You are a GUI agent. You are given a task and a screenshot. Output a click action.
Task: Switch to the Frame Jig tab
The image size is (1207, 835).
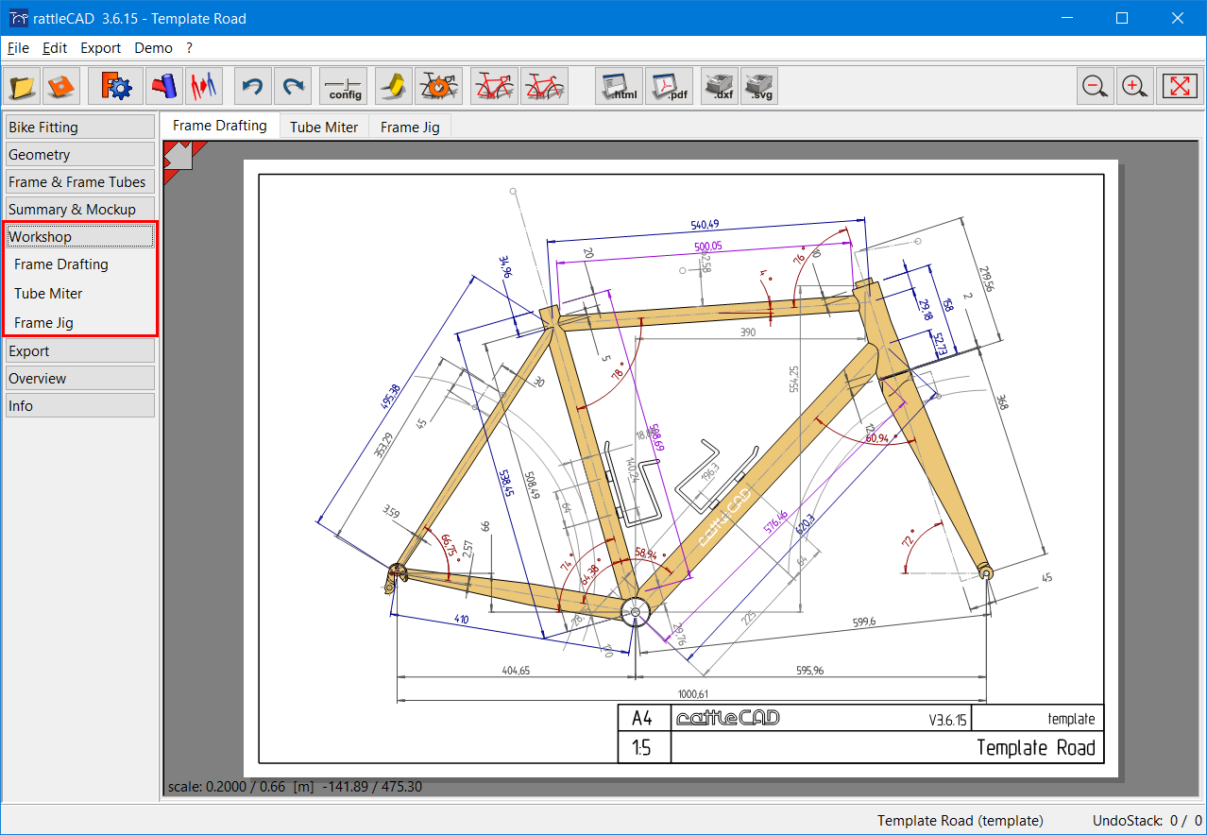tap(410, 127)
